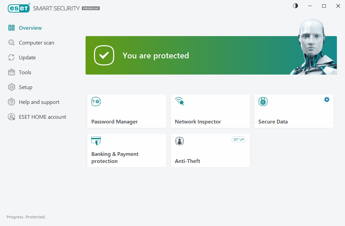
Task: Open the Tools briefcase icon
Action: coord(11,72)
